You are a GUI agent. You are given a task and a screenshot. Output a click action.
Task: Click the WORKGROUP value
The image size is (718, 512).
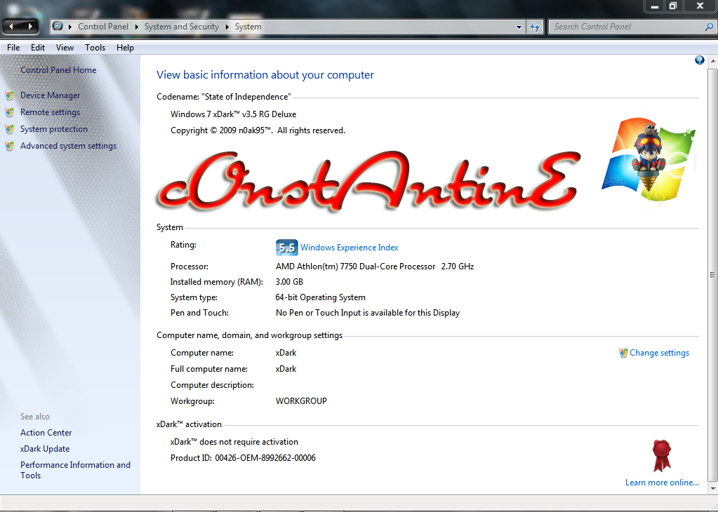click(x=301, y=400)
